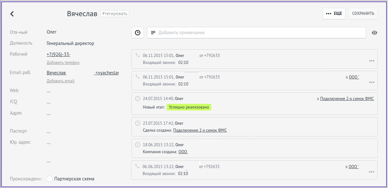This screenshot has height=188, width=388.
Task: Click the note lines icon in note field
Action: point(153,33)
